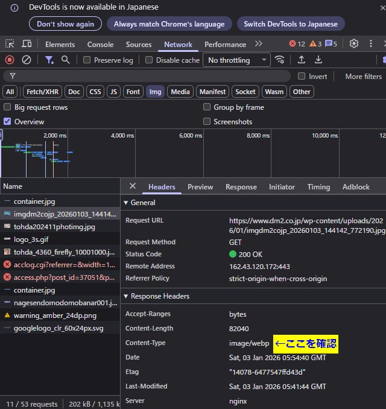Open DevTools settings gear
The width and height of the screenshot is (386, 409).
click(354, 43)
